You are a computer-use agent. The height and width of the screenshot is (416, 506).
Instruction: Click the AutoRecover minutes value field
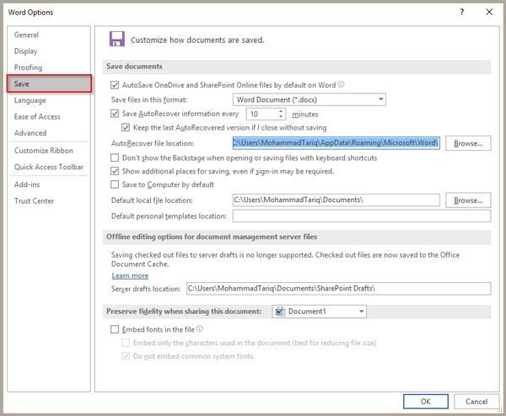[x=261, y=114]
